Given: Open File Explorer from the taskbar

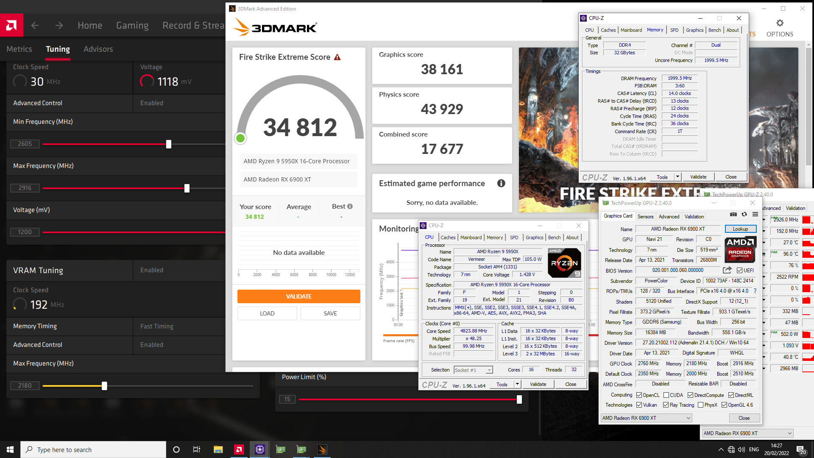Looking at the screenshot, I should pyautogui.click(x=218, y=450).
